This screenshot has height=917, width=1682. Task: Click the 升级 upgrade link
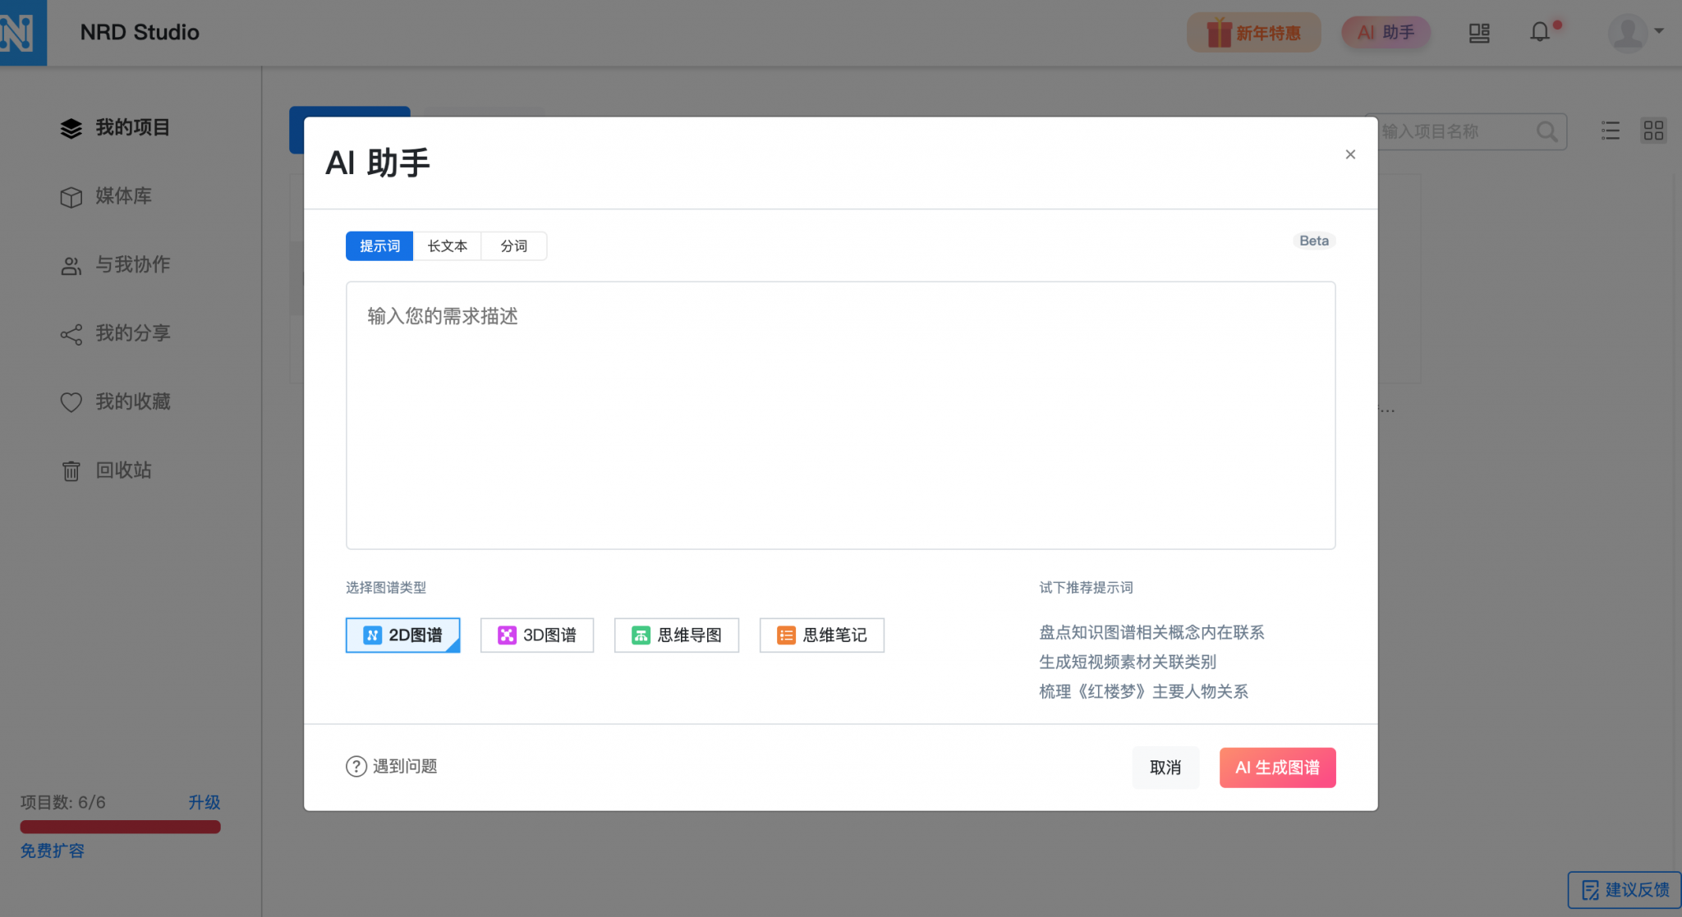point(205,802)
